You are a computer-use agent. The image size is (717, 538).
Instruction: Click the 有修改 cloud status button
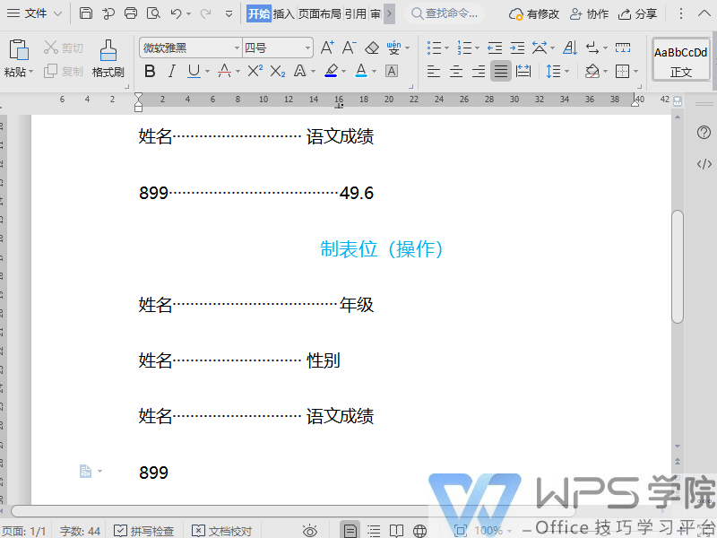pyautogui.click(x=533, y=14)
